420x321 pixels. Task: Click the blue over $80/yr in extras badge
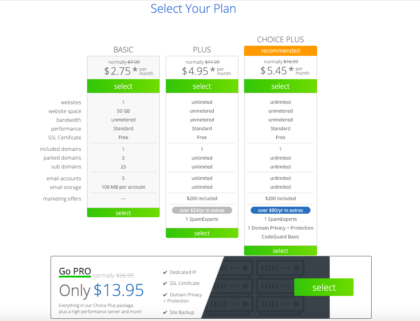click(x=280, y=210)
